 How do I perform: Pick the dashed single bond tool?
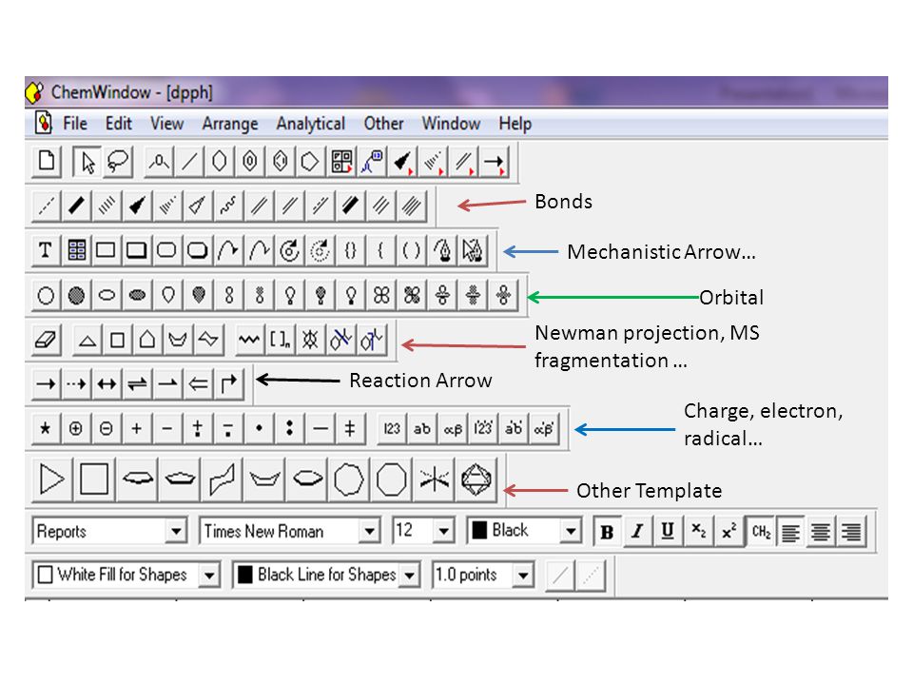coord(46,205)
